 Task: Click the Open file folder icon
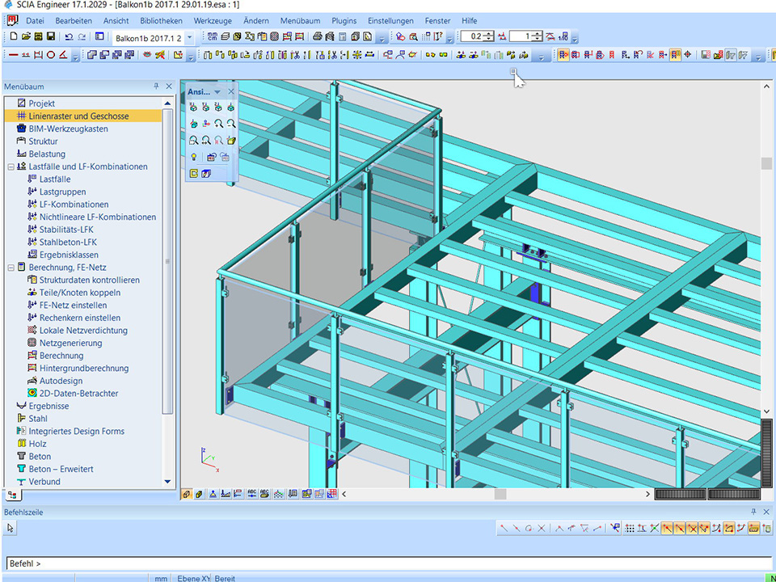point(26,37)
